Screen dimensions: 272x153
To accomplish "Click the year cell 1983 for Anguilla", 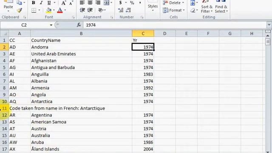I will [143, 74].
